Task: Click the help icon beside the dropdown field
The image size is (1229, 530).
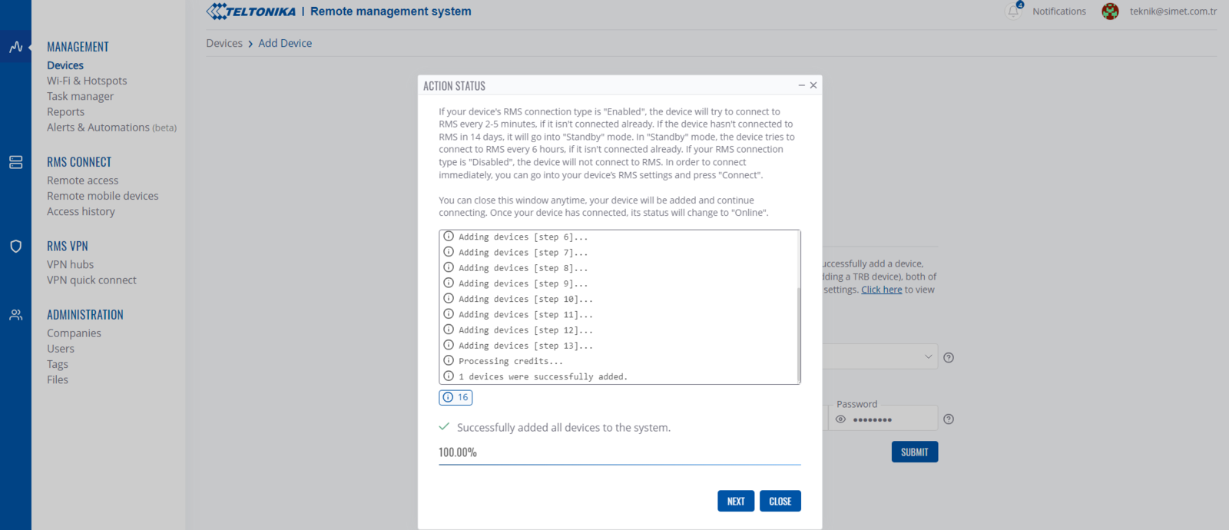Action: [949, 357]
